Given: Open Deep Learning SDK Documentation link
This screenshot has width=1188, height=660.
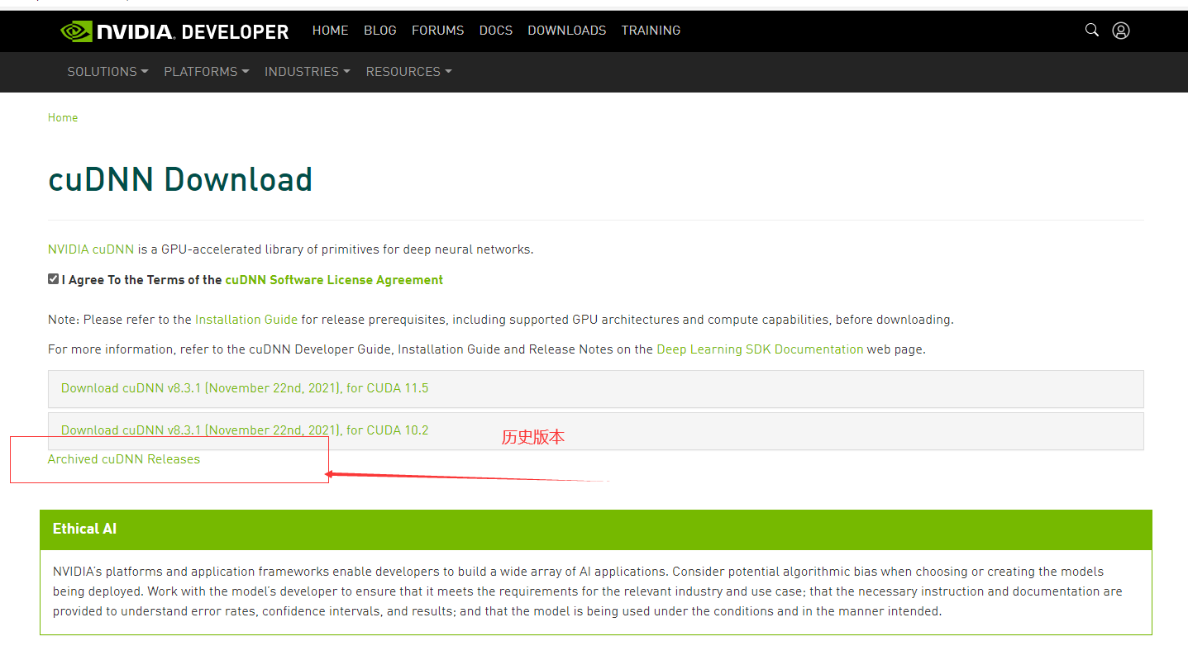Looking at the screenshot, I should click(x=760, y=349).
